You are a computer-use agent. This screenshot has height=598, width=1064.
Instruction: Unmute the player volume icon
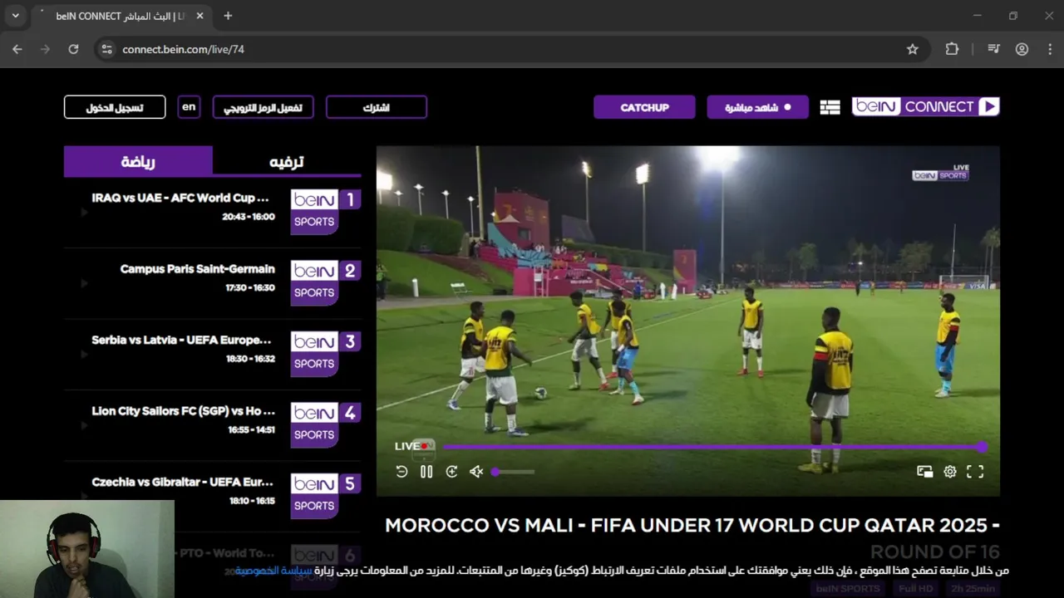[x=476, y=472]
